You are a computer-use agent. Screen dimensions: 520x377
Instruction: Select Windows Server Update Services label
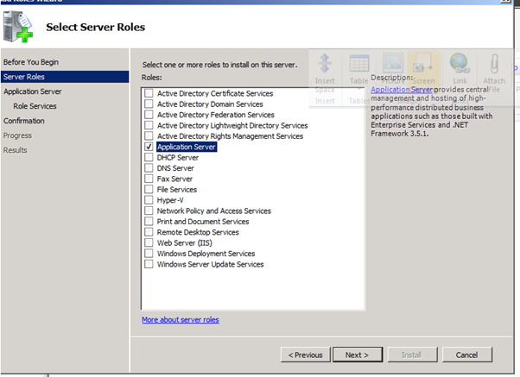[x=210, y=264]
